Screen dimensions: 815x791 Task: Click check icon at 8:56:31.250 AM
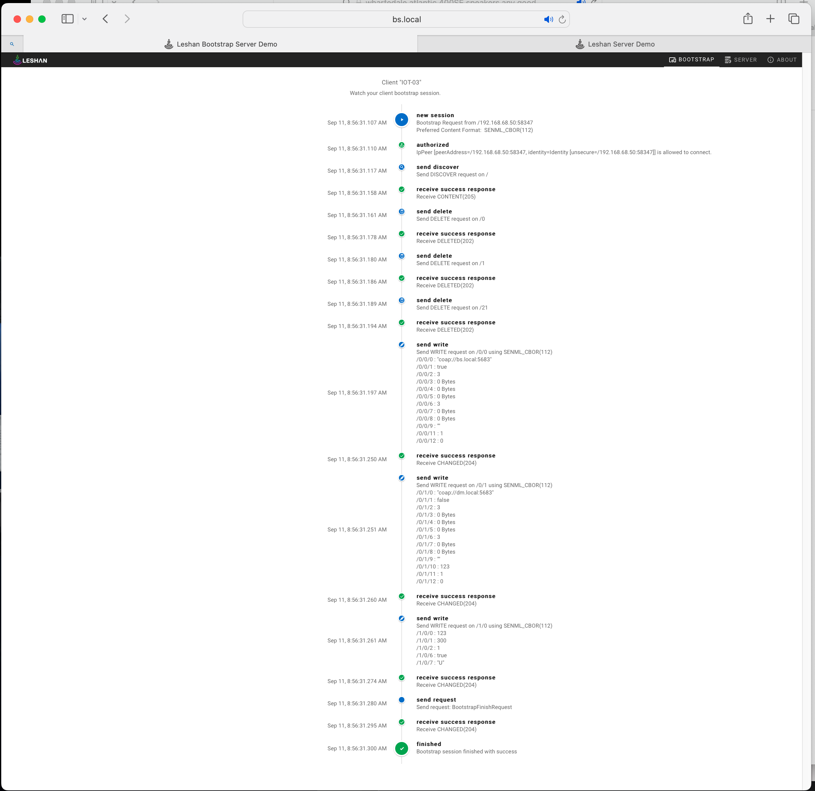401,456
